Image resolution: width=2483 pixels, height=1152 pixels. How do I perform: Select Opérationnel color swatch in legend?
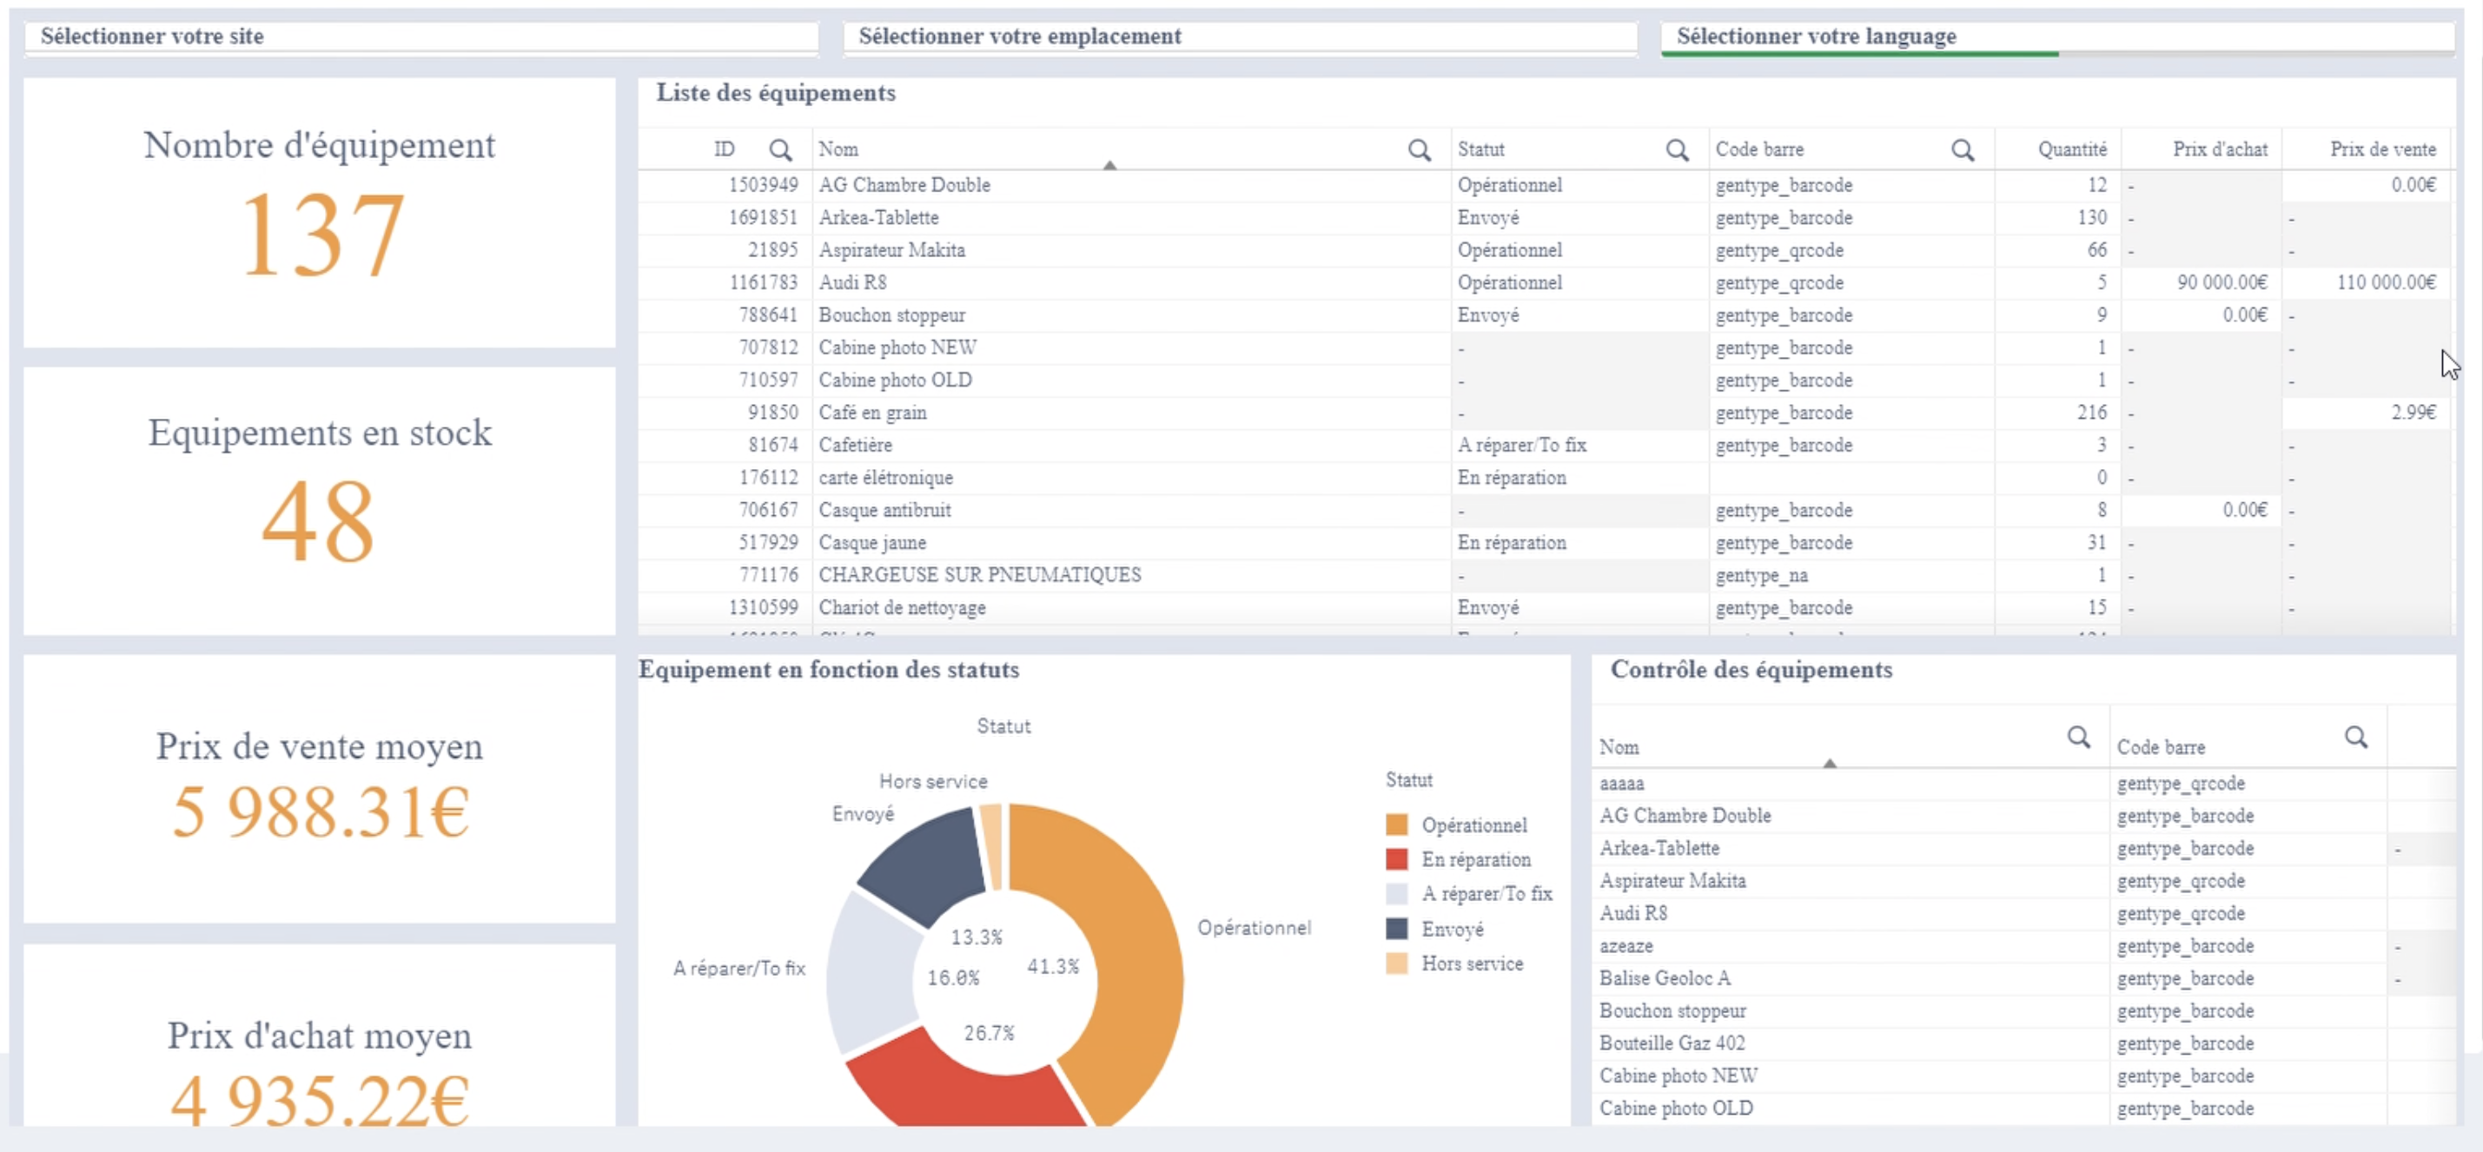tap(1396, 825)
